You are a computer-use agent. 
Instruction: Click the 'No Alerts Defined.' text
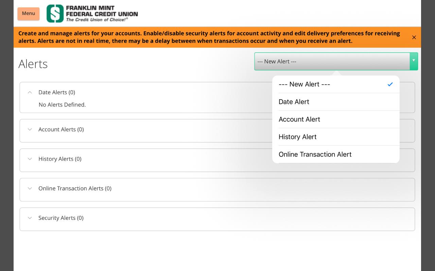(62, 105)
